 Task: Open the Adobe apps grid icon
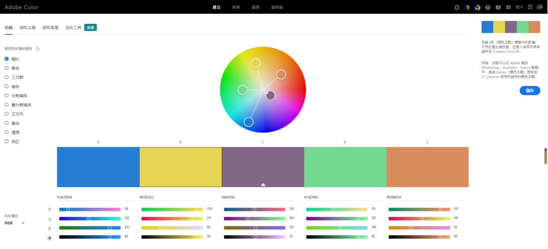530,7
